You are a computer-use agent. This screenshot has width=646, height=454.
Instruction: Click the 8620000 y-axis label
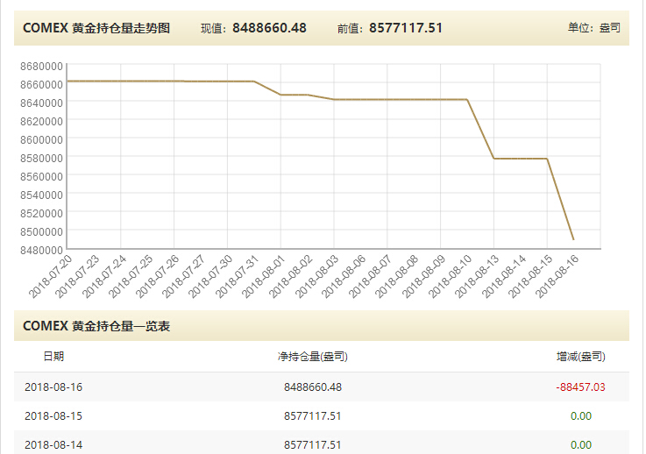(41, 122)
